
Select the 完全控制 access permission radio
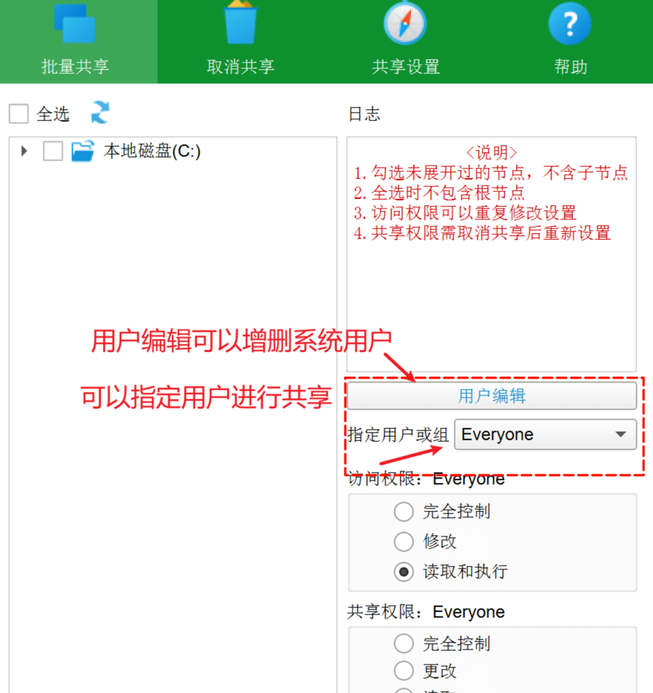(x=403, y=512)
